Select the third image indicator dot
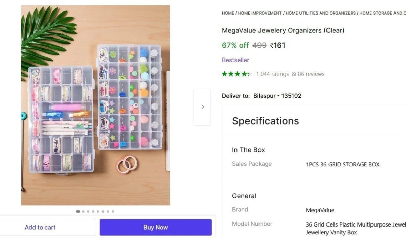 point(88,211)
